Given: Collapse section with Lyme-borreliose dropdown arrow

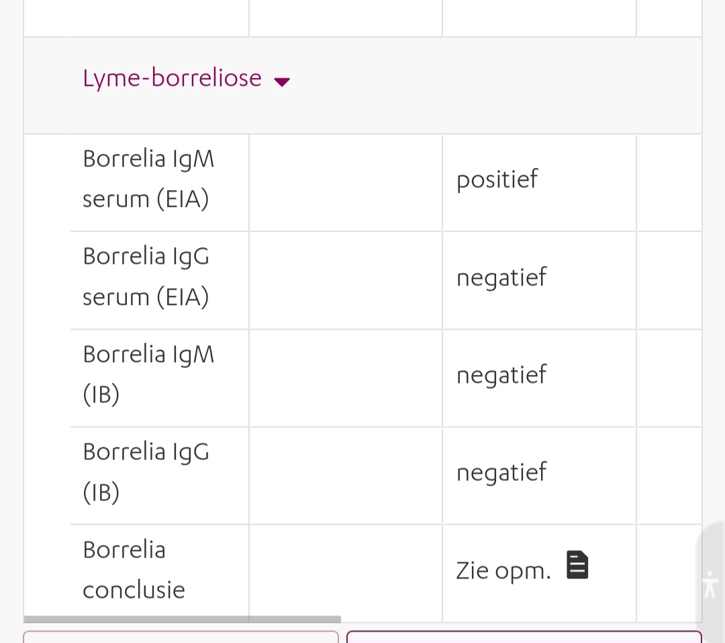Looking at the screenshot, I should (281, 82).
